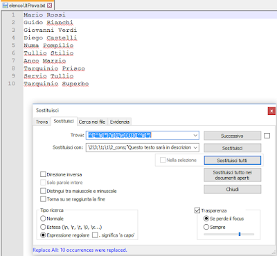Select Sempre transparency option
This screenshot has width=277, height=256.
tap(206, 227)
